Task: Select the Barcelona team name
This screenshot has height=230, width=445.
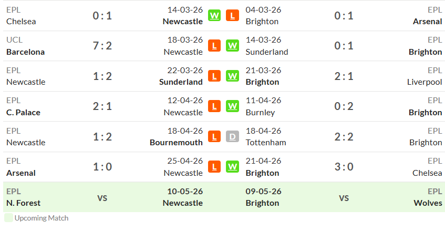Action: (26, 52)
